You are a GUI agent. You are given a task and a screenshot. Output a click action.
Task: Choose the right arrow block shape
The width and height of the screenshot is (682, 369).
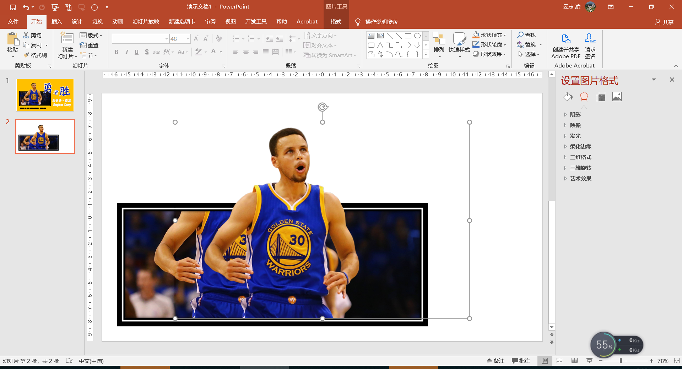[x=408, y=45]
